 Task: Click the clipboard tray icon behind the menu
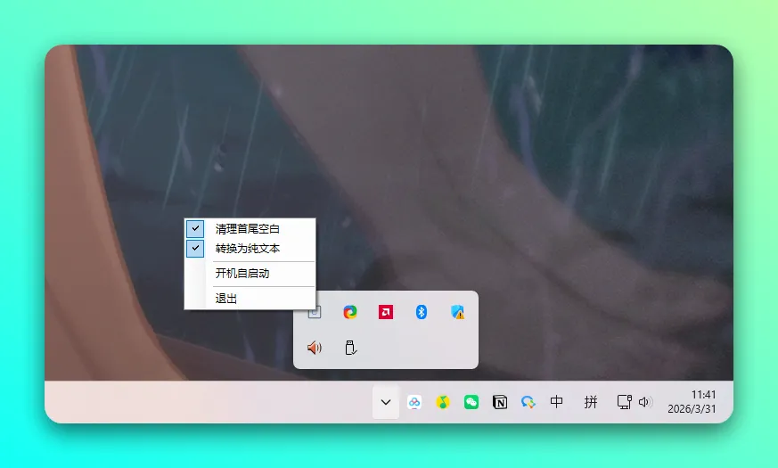[x=316, y=313]
